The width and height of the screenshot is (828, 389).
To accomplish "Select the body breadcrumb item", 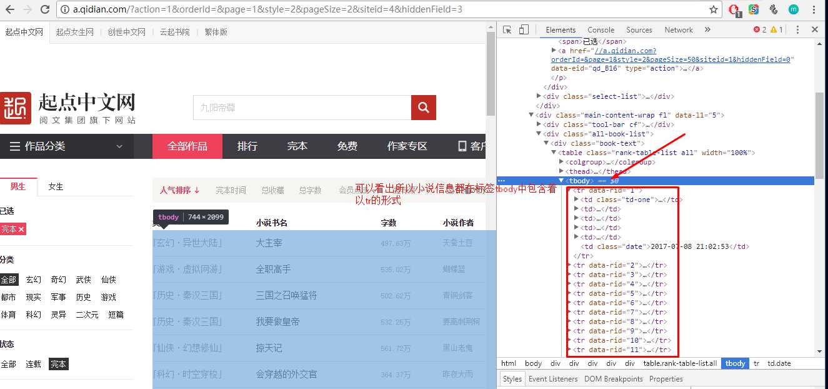I will [533, 363].
